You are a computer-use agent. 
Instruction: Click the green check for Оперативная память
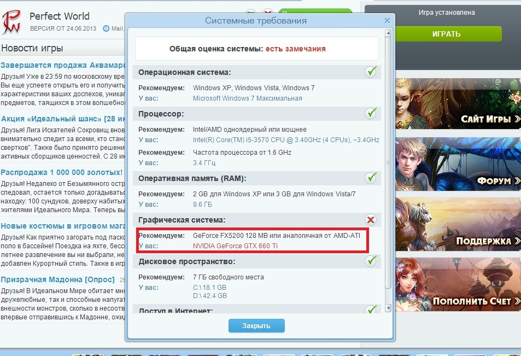click(x=371, y=178)
